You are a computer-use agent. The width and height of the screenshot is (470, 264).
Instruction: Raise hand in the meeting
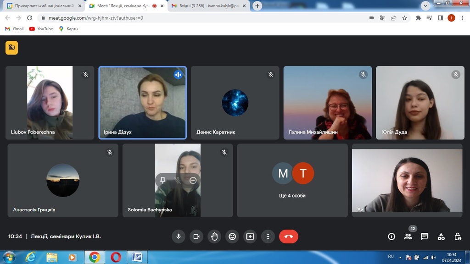(x=214, y=236)
